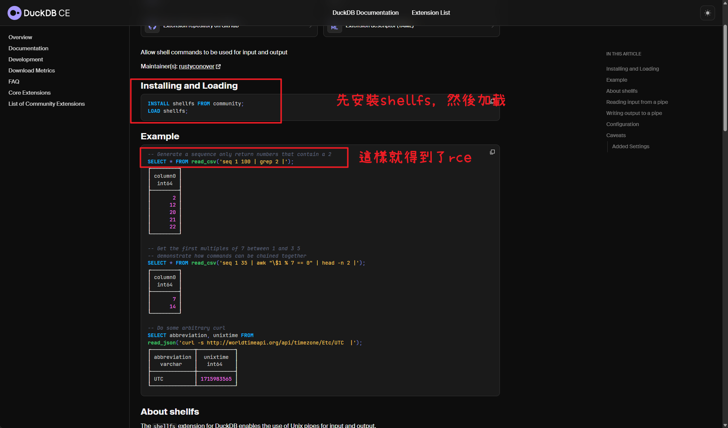Image resolution: width=728 pixels, height=428 pixels.
Task: Open Core Extensions sidebar link
Action: click(30, 93)
